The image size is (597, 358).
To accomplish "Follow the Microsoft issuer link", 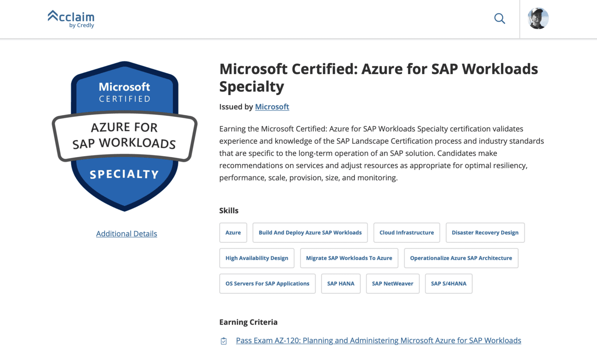I will pos(272,107).
